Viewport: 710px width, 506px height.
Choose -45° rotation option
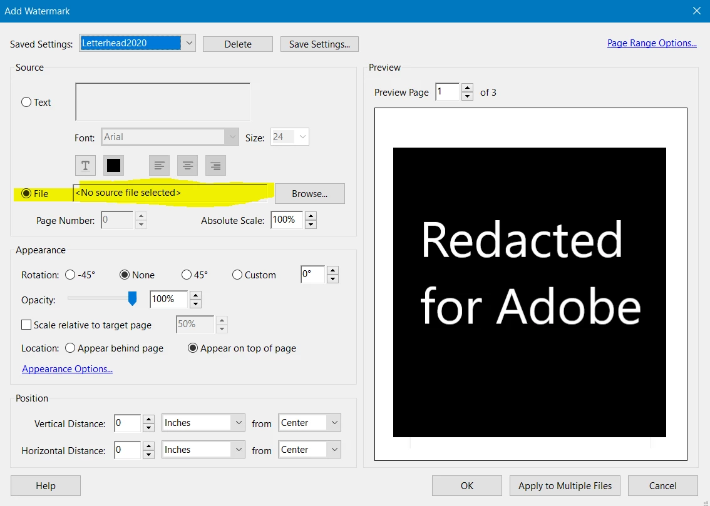click(x=70, y=275)
